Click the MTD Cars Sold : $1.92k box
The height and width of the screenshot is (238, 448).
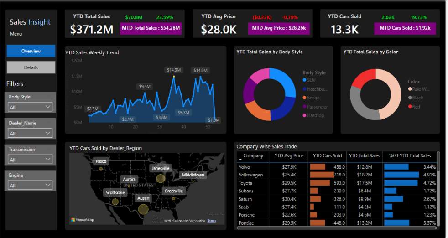pyautogui.click(x=405, y=28)
